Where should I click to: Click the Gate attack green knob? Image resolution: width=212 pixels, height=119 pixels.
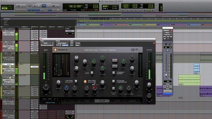click(x=102, y=58)
